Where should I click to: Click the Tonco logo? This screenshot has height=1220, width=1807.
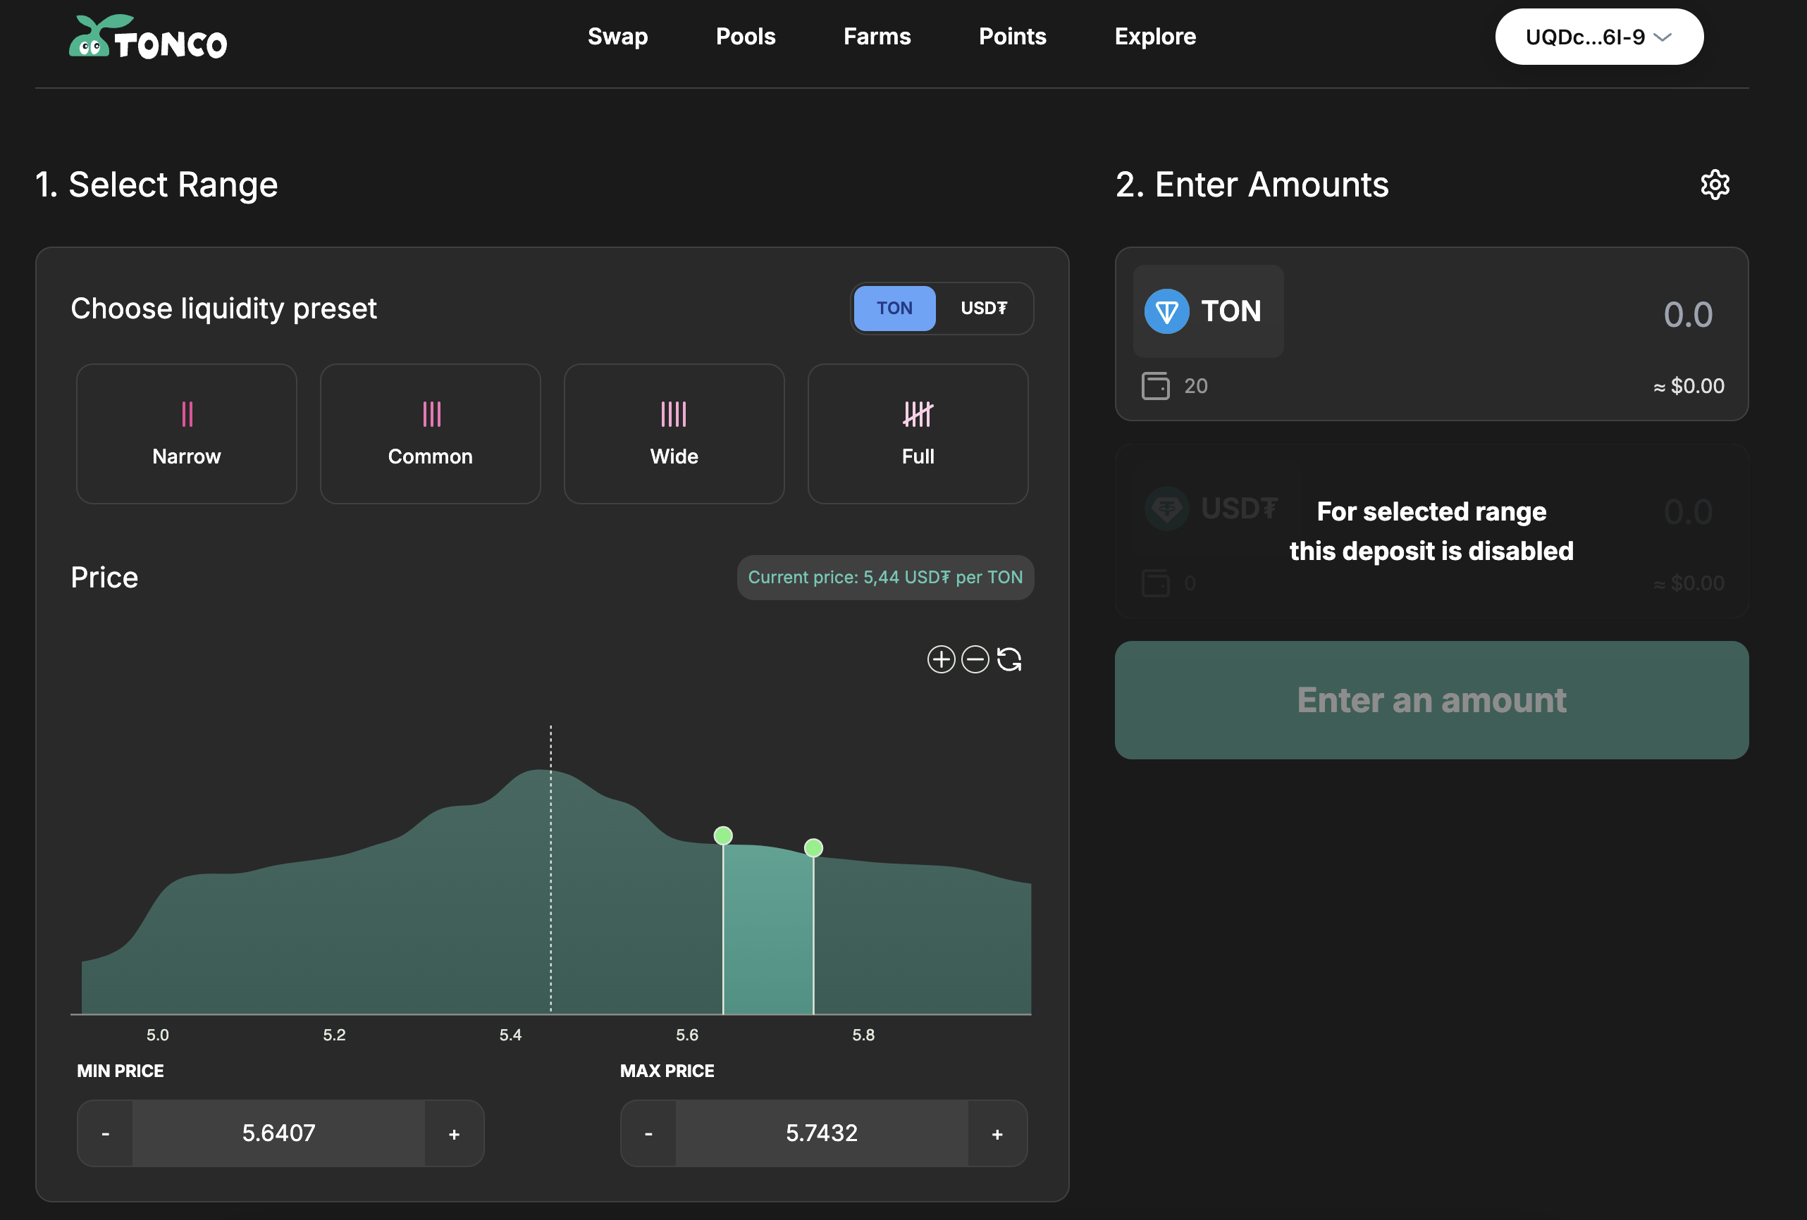[148, 37]
